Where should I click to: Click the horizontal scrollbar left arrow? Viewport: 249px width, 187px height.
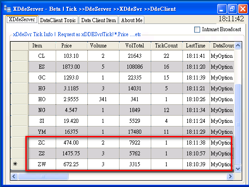(x=14, y=176)
